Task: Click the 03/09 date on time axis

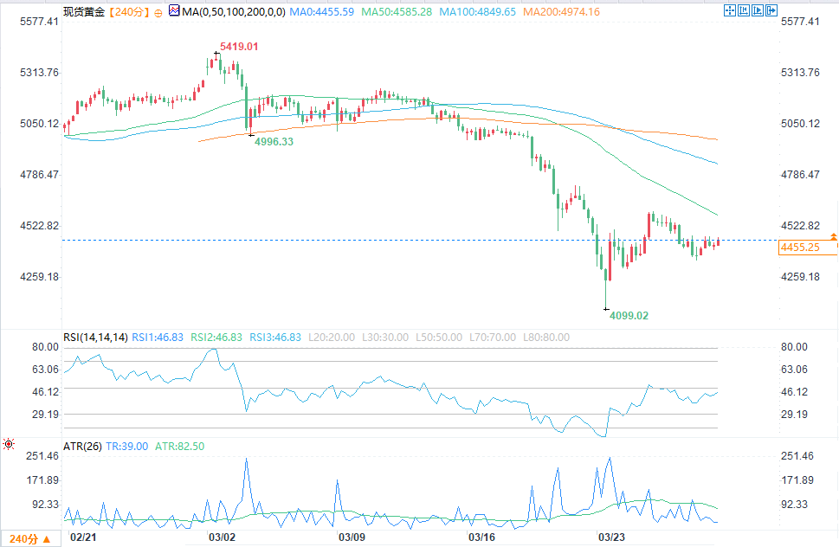Action: 352,537
